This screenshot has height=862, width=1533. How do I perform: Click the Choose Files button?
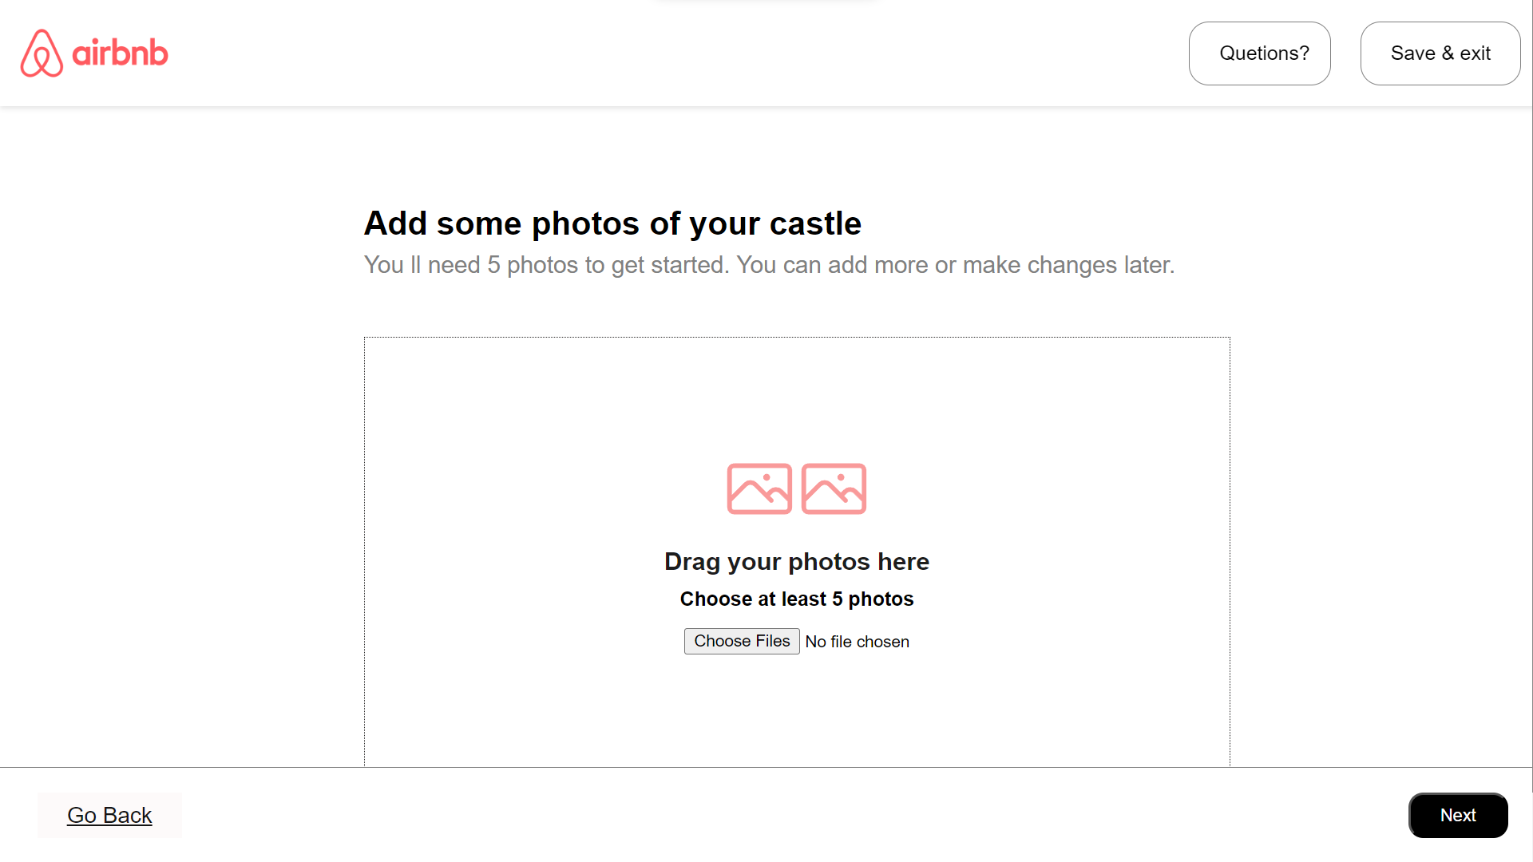(x=741, y=641)
